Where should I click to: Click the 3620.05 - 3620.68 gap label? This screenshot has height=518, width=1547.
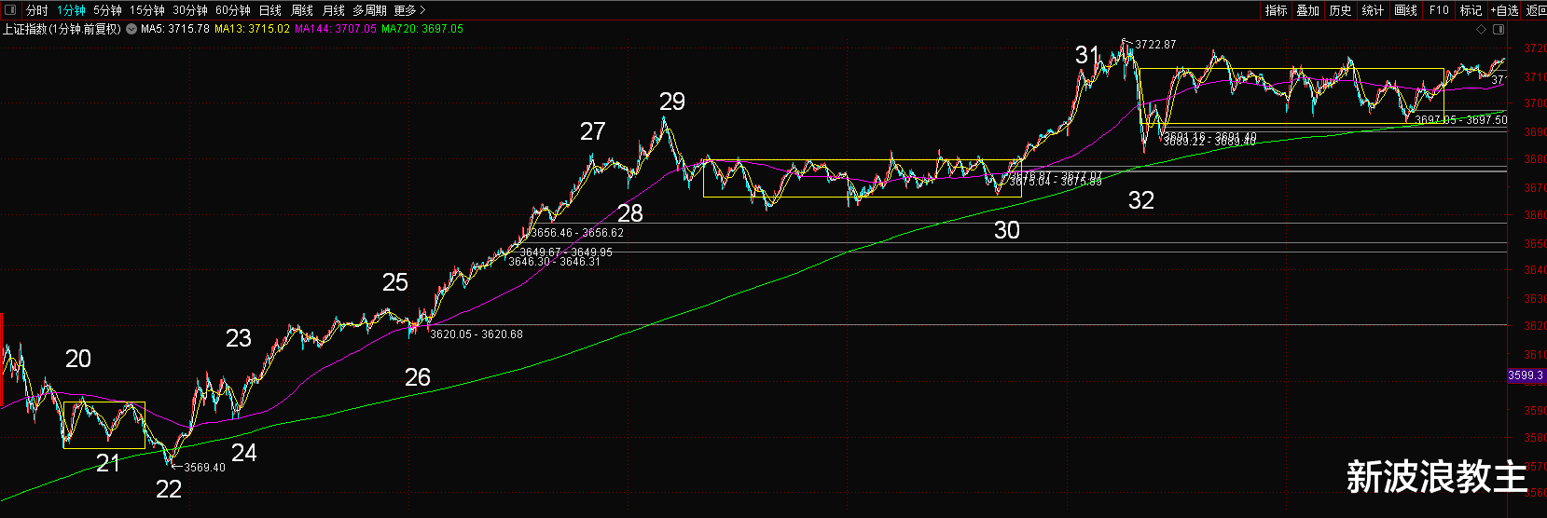477,334
